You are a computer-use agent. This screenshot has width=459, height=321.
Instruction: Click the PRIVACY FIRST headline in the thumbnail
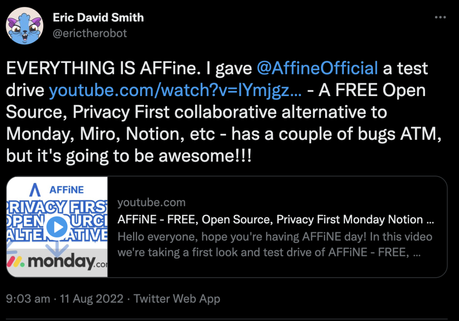pyautogui.click(x=57, y=207)
